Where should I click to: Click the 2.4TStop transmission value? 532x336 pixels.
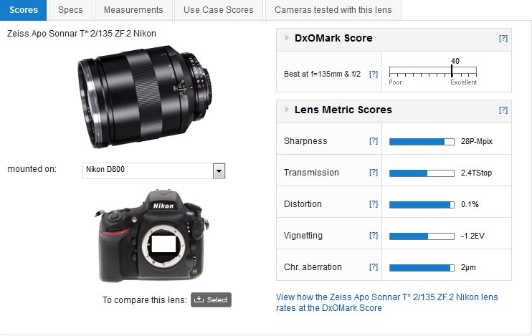[x=476, y=173]
